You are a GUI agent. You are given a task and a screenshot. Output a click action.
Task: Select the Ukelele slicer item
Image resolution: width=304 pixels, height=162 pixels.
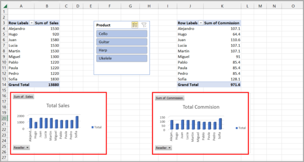pyautogui.click(x=122, y=58)
